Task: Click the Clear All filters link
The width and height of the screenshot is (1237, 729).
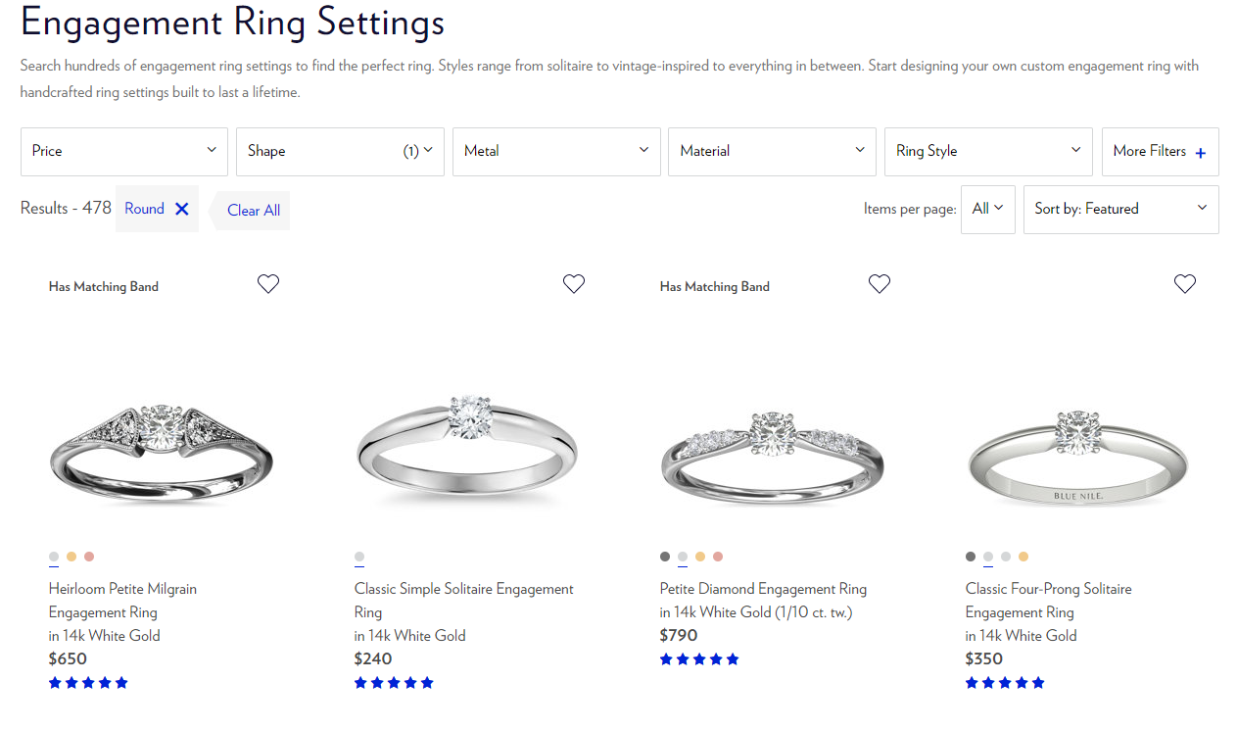Action: pos(254,211)
